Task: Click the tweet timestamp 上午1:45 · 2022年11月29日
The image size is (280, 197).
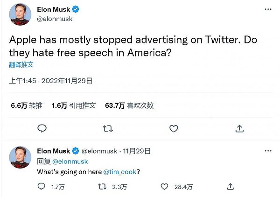Action: click(50, 80)
